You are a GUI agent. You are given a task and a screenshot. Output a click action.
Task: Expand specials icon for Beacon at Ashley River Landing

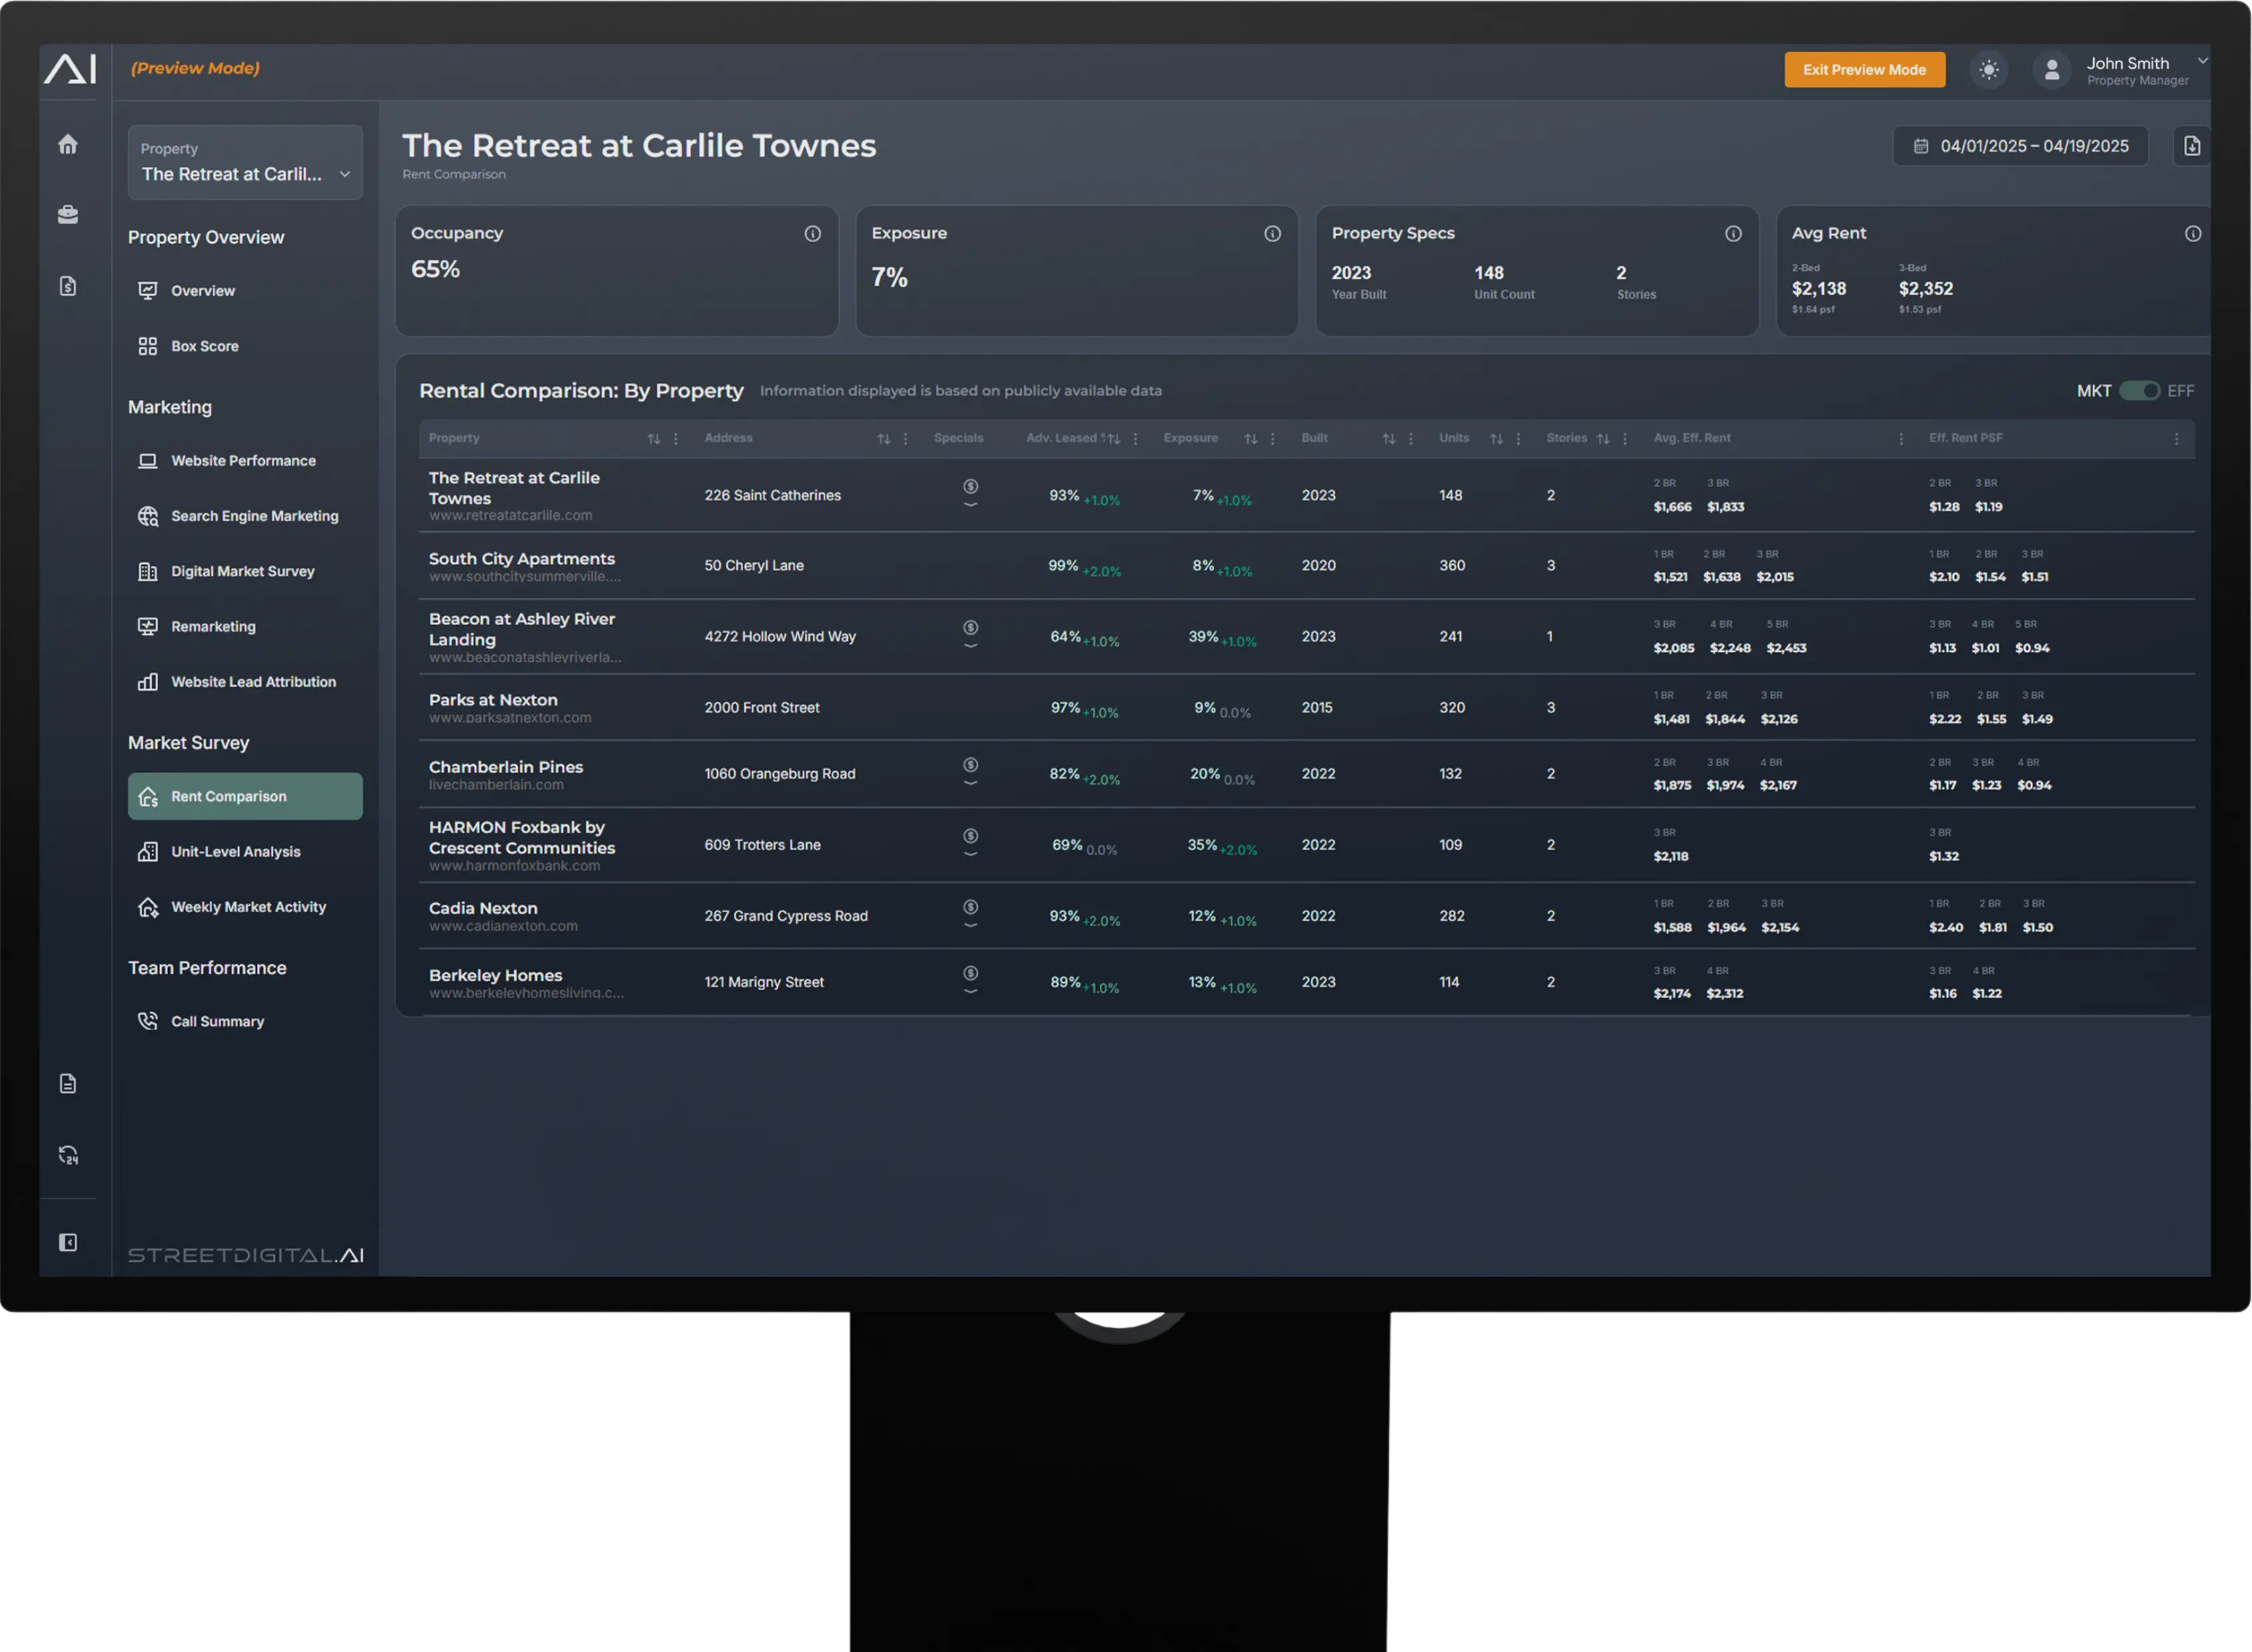(x=971, y=634)
